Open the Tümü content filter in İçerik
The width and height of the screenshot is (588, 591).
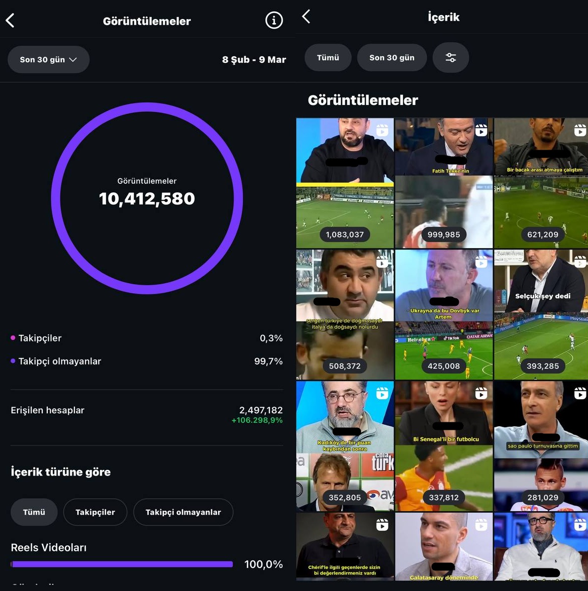coord(328,58)
